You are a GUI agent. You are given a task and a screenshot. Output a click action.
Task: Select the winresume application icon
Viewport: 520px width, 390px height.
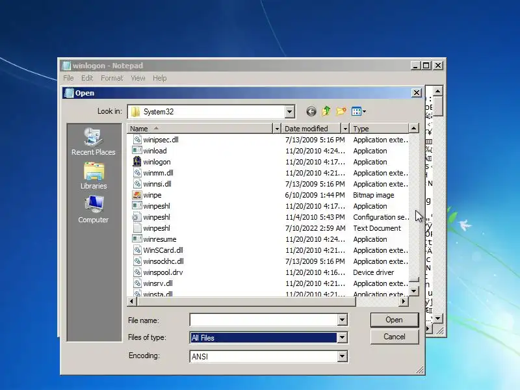[137, 239]
